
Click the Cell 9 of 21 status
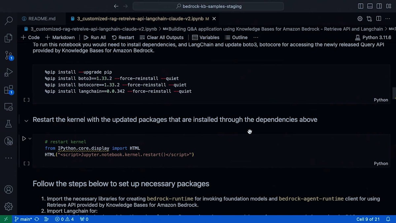point(368,219)
